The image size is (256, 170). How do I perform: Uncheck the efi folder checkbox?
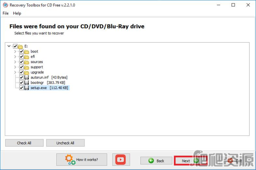(21, 57)
